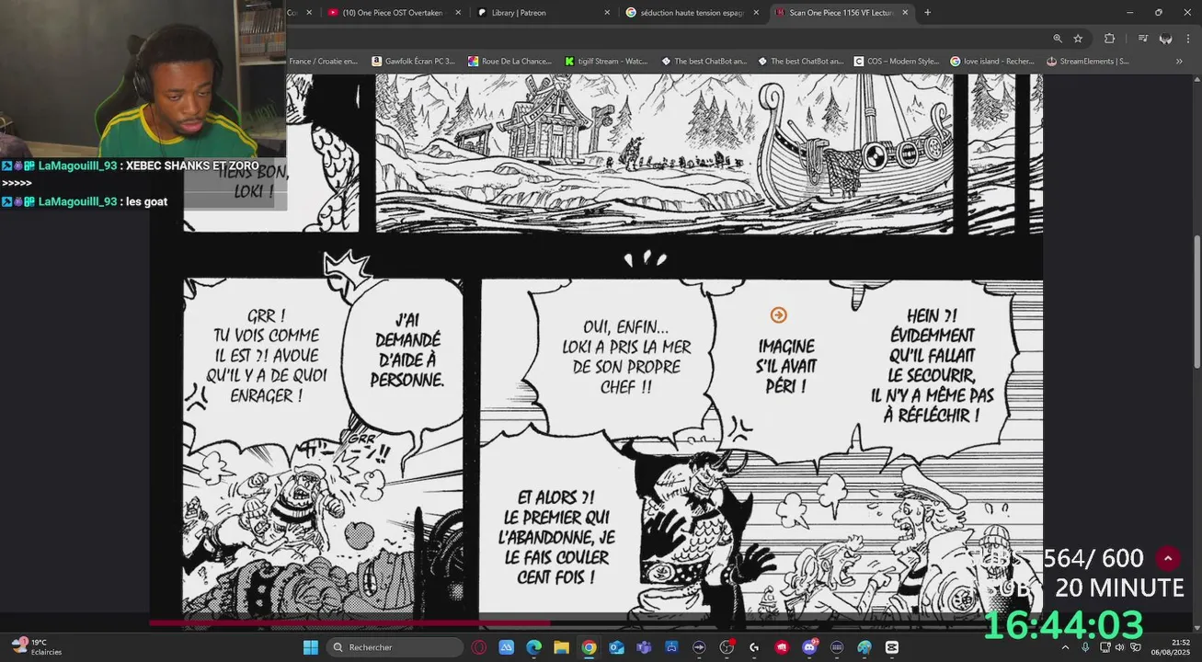Open Outlook from the taskbar

(x=616, y=647)
